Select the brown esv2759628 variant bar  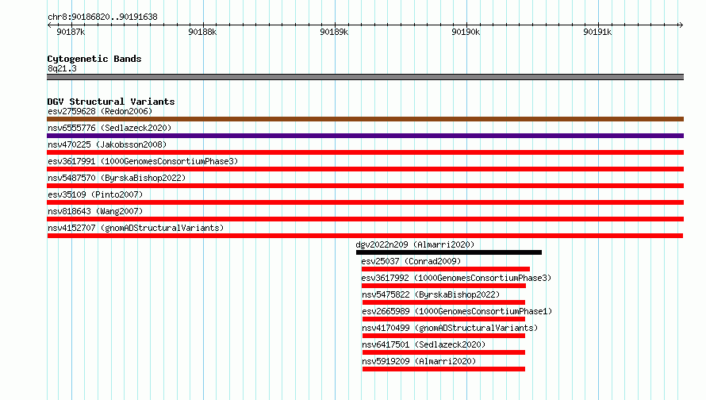coord(365,119)
